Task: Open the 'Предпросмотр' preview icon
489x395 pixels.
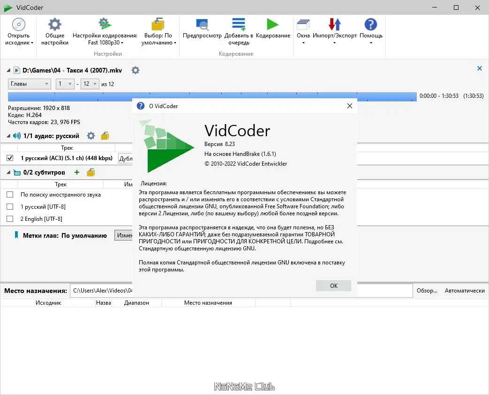Action: (x=202, y=24)
